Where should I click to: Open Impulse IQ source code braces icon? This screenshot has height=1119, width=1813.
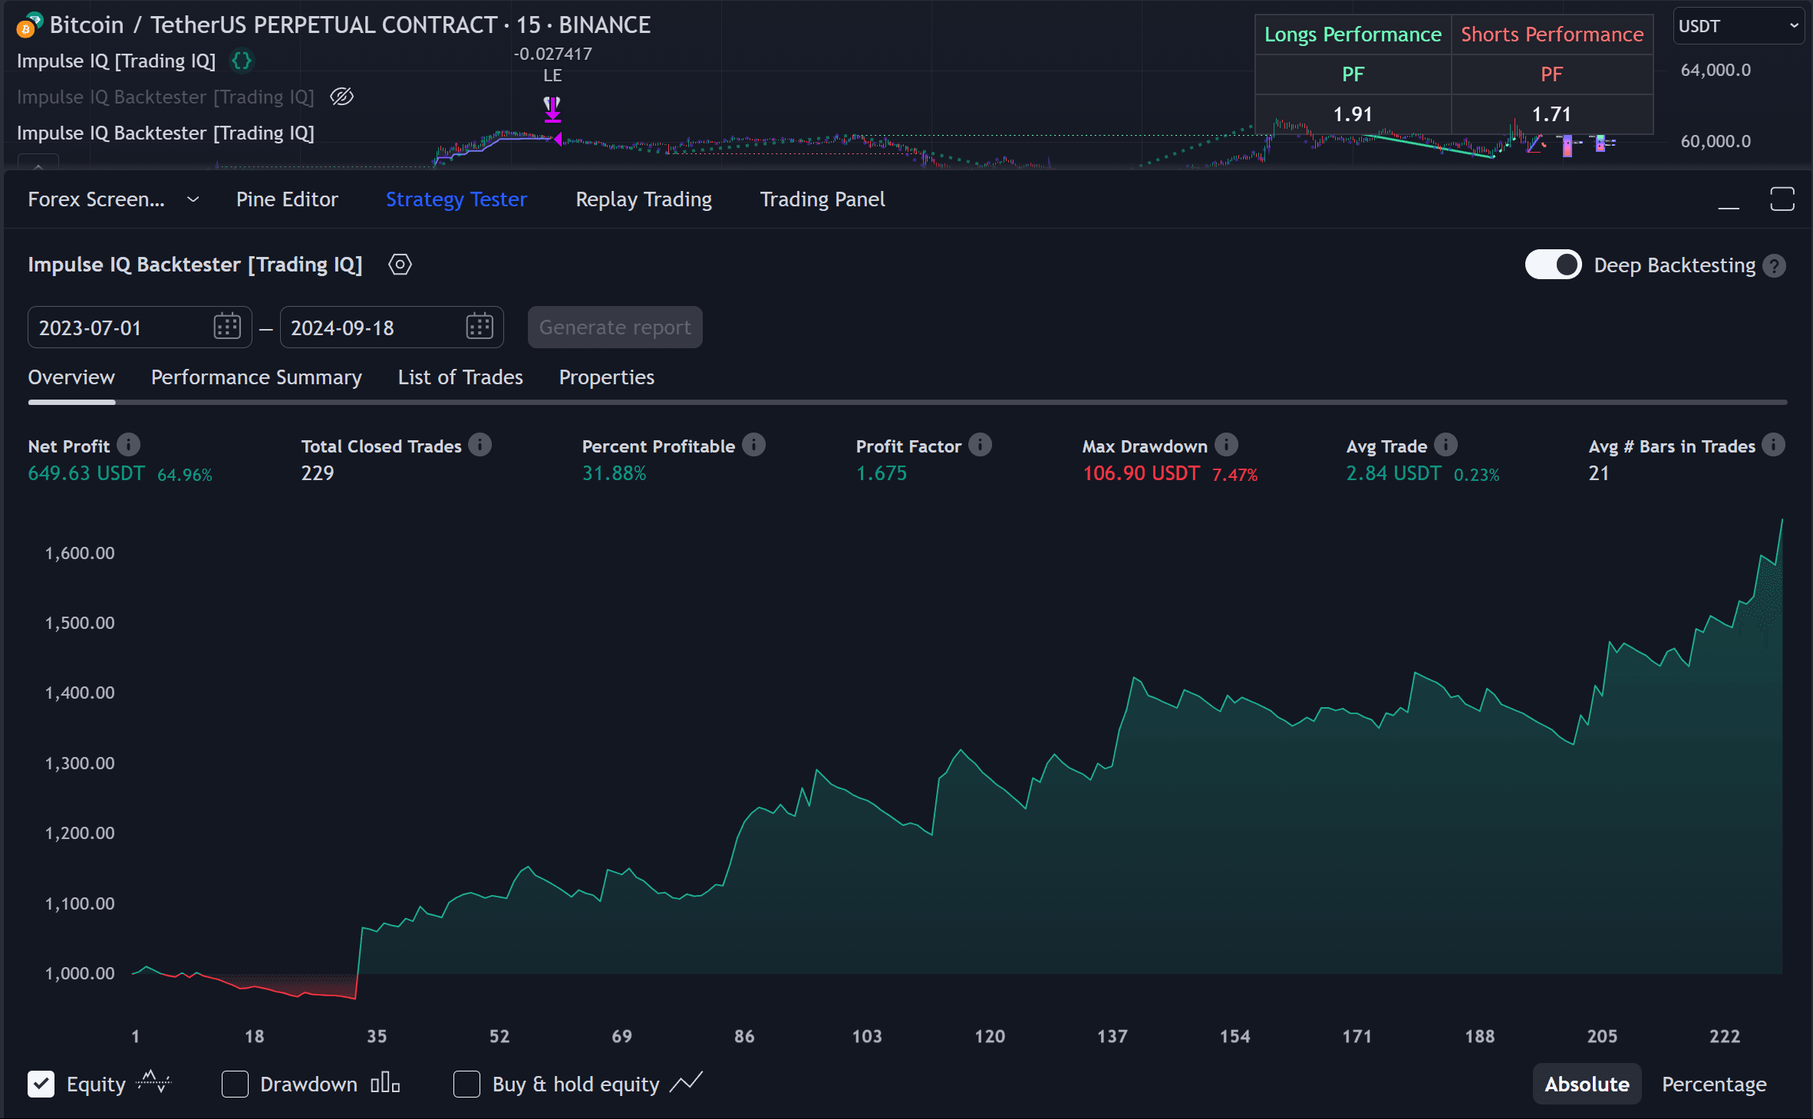click(242, 61)
